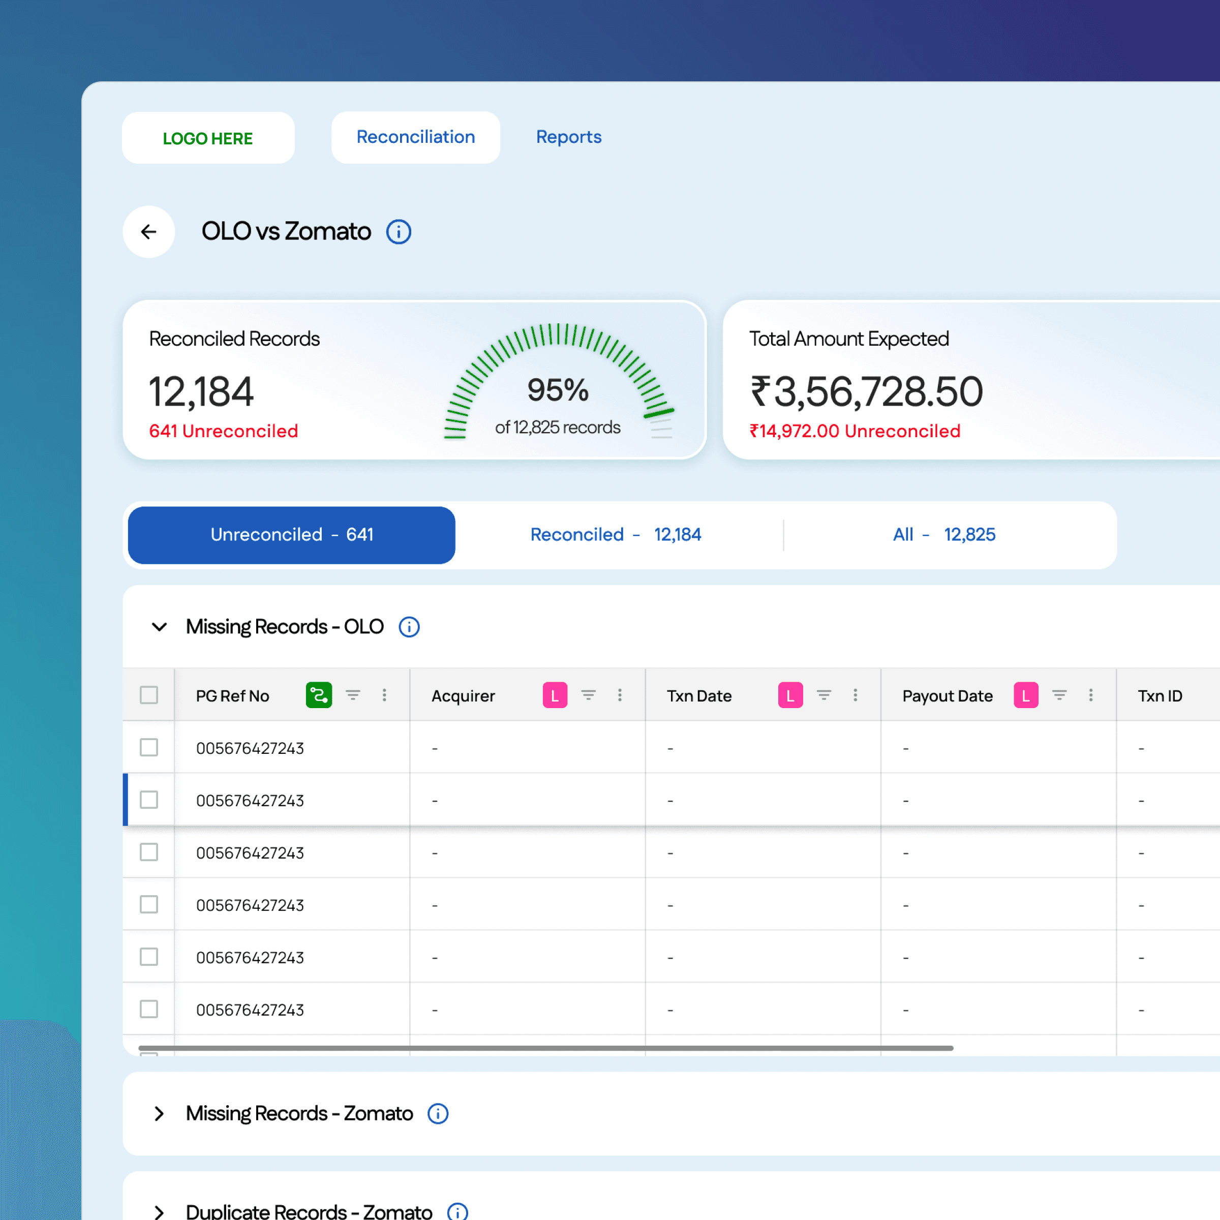Collapse the Missing Records - OLO section
Image resolution: width=1220 pixels, height=1220 pixels.
coord(160,627)
